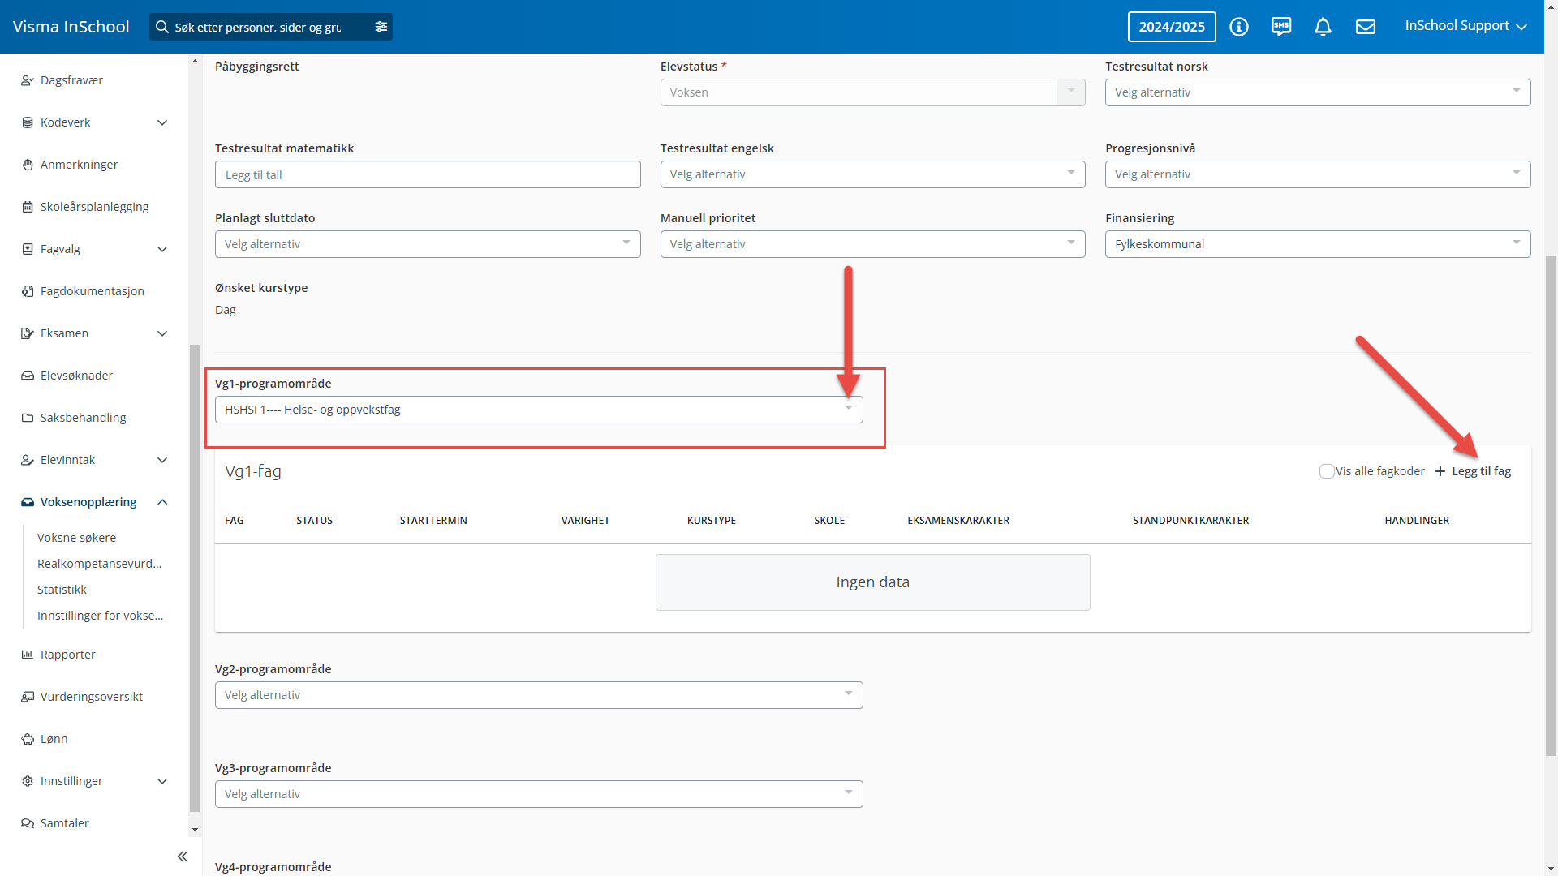Open InSchool Support user menu

click(x=1465, y=26)
